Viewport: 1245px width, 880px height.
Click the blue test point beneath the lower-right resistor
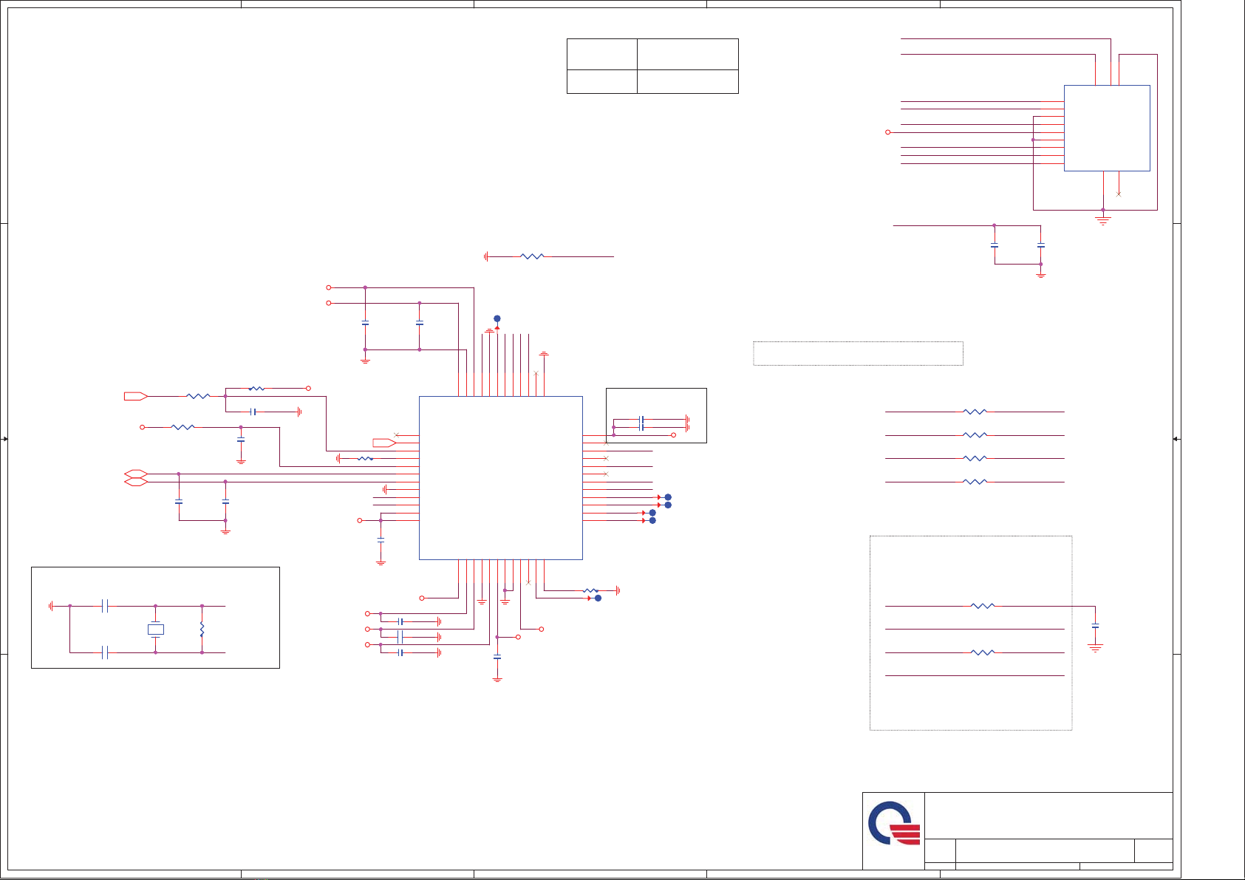pos(598,598)
